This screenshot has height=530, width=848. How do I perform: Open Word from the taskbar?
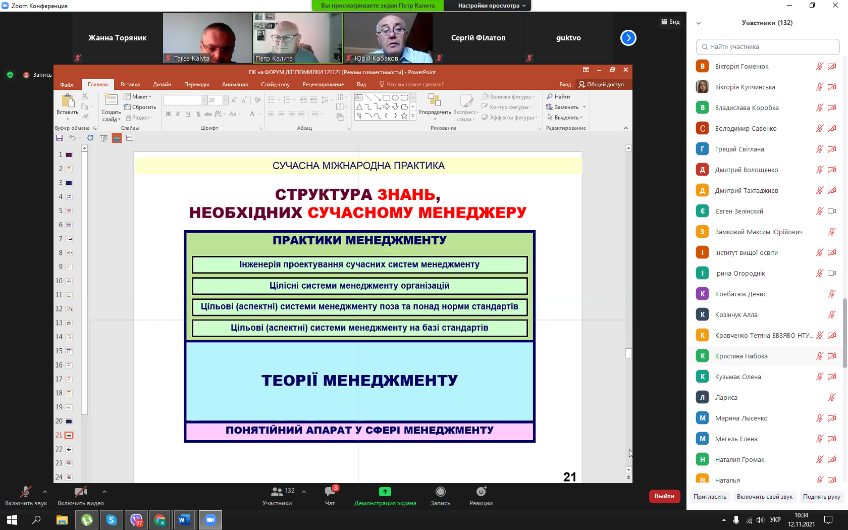coord(184,520)
